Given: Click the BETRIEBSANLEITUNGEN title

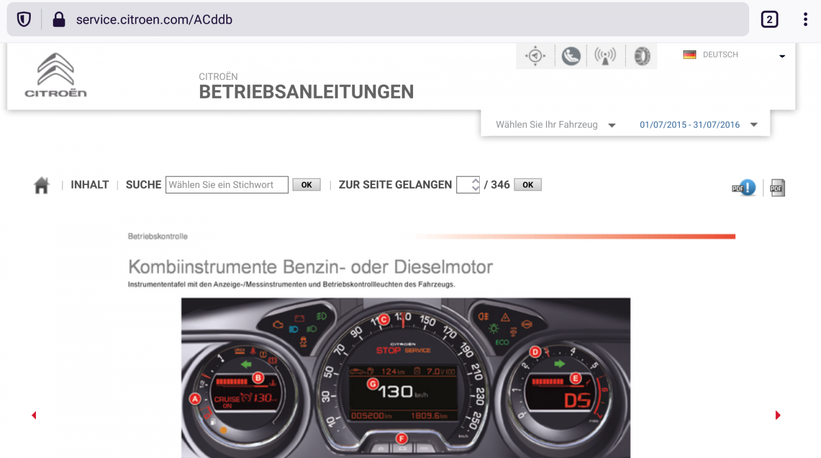Looking at the screenshot, I should click(x=306, y=92).
